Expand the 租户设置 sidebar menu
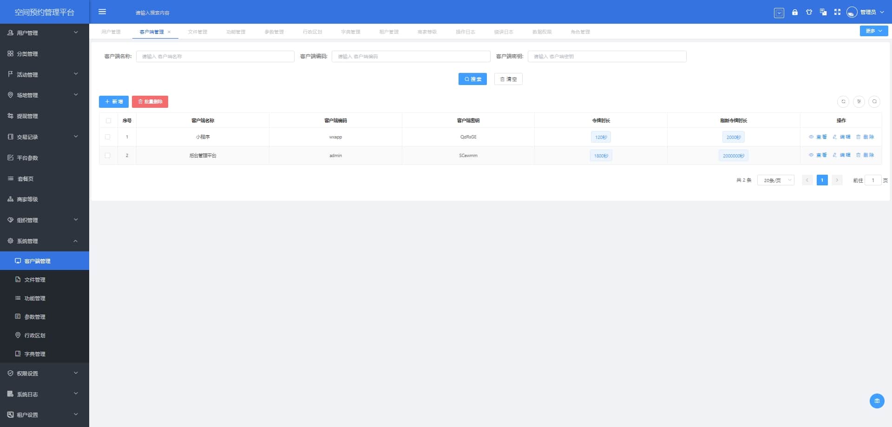 (x=45, y=414)
